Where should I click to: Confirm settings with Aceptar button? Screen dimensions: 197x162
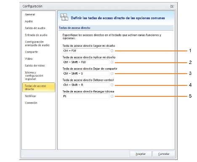pos(141,154)
